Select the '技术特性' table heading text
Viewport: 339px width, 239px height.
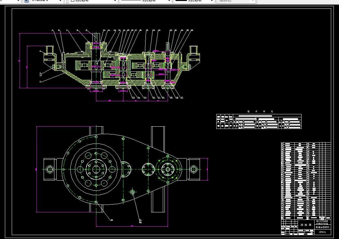(x=260, y=111)
